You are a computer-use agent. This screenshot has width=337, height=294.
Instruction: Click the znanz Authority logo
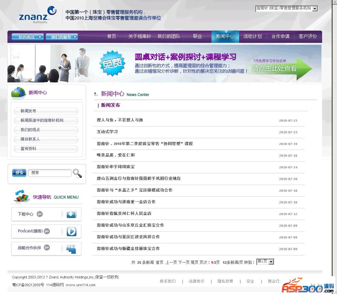point(38,15)
